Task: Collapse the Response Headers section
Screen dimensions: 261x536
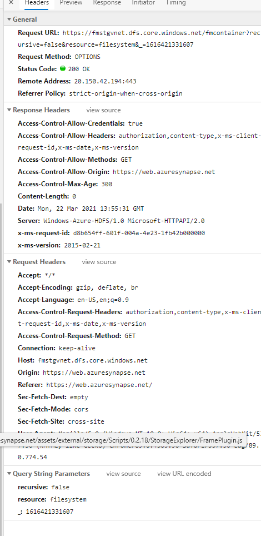Action: coord(9,110)
